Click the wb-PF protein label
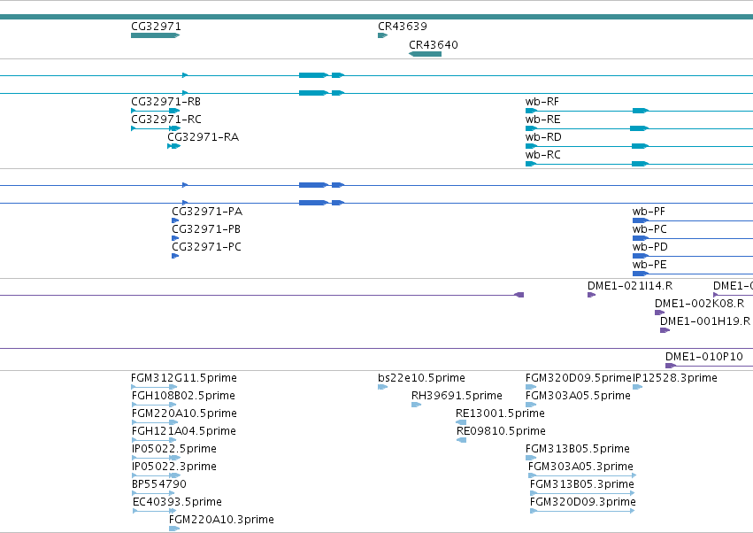The width and height of the screenshot is (753, 533). tap(649, 212)
